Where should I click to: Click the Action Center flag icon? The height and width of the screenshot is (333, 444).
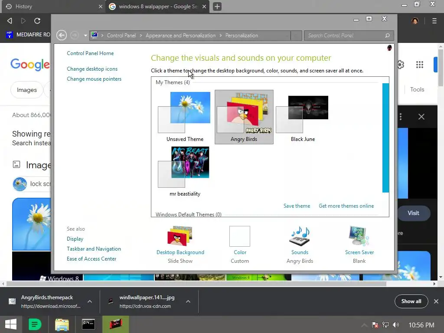pos(375,325)
